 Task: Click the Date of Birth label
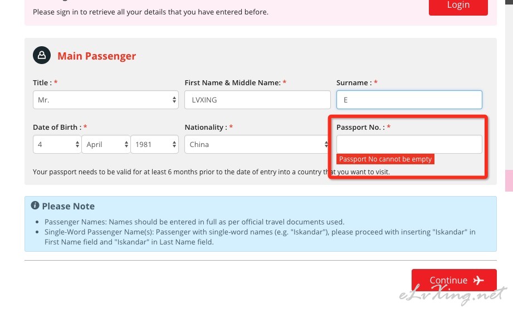click(x=57, y=127)
